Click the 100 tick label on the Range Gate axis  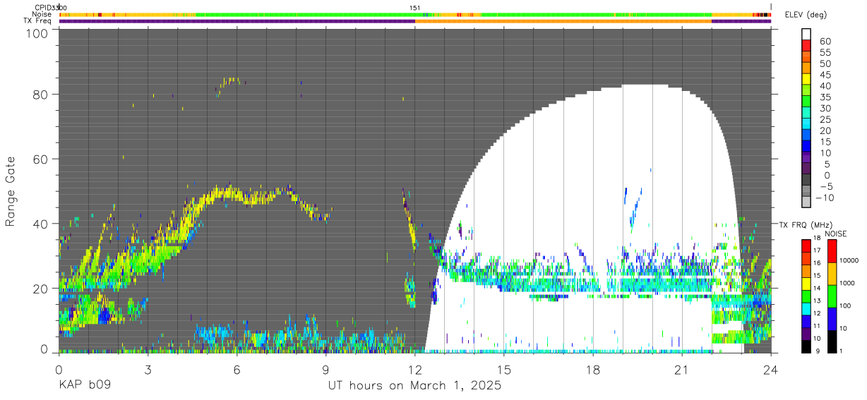point(37,33)
